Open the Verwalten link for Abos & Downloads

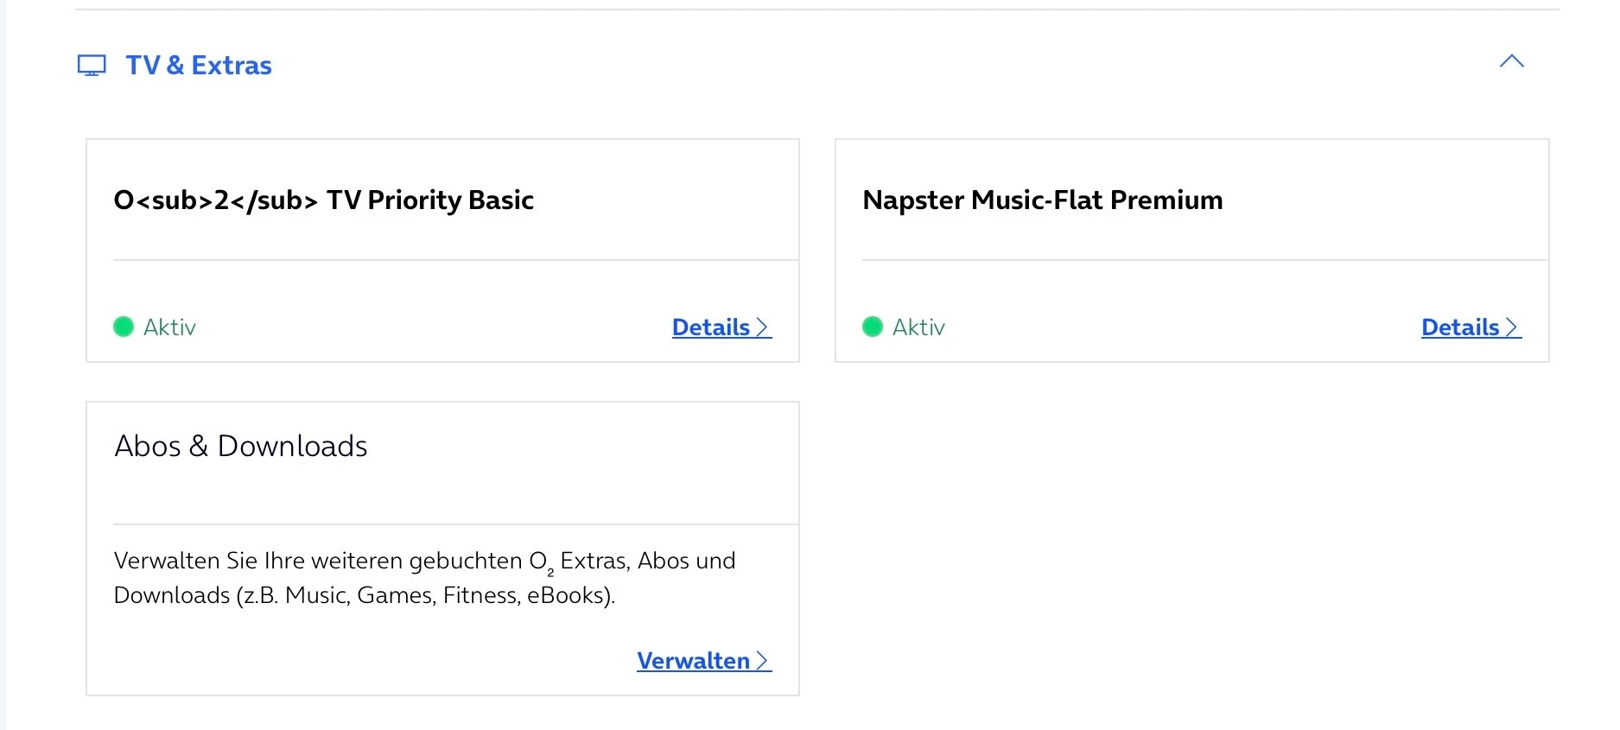coord(693,661)
